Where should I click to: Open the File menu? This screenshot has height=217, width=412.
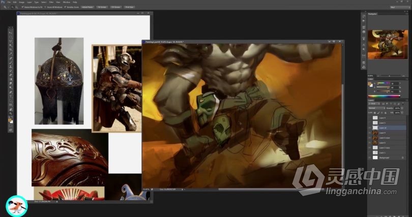pyautogui.click(x=9, y=2)
